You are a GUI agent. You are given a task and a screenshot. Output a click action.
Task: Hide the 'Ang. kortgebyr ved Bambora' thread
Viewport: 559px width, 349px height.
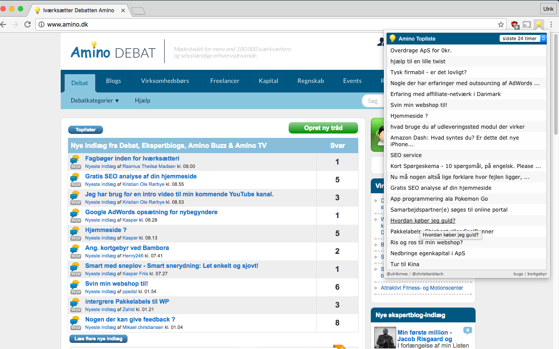[x=76, y=256]
